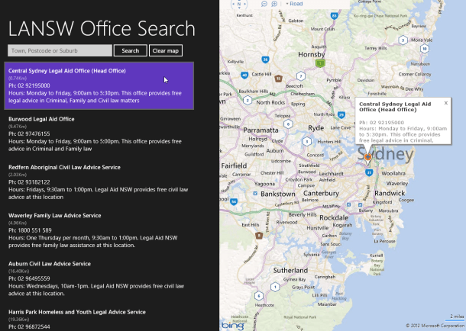
Task: Select Waverley Family Law Advice Service
Action: click(99, 230)
